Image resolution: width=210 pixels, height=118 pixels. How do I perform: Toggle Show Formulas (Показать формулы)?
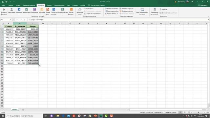point(126,9)
